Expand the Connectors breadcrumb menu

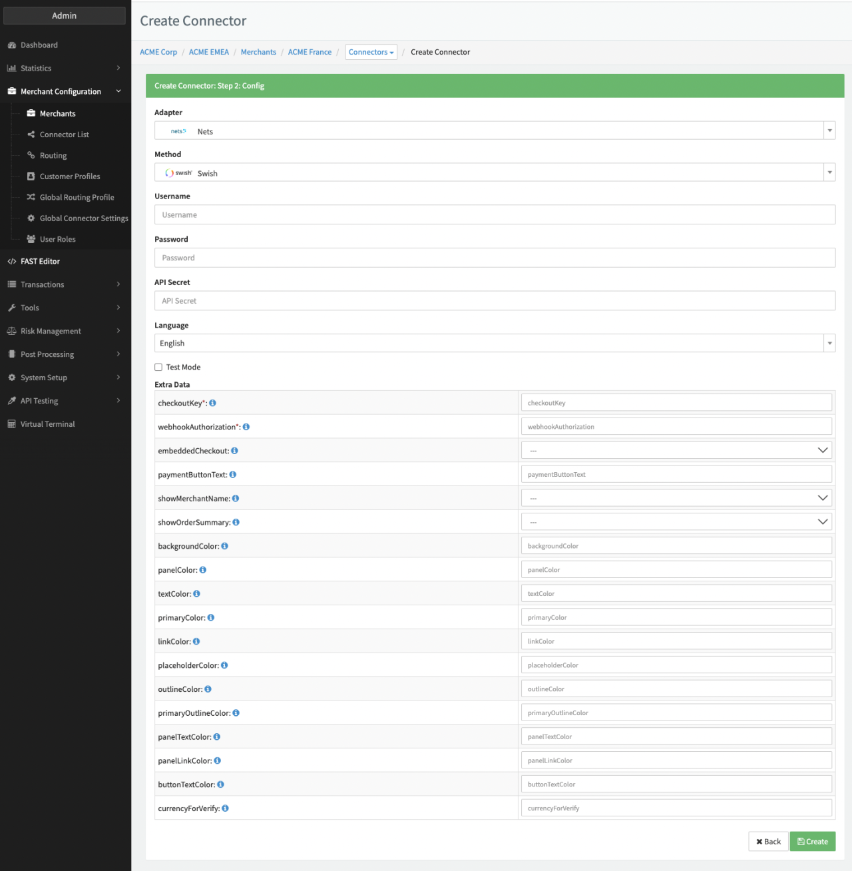pos(371,52)
